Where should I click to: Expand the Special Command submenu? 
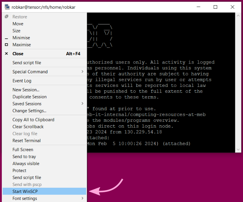pyautogui.click(x=82, y=72)
